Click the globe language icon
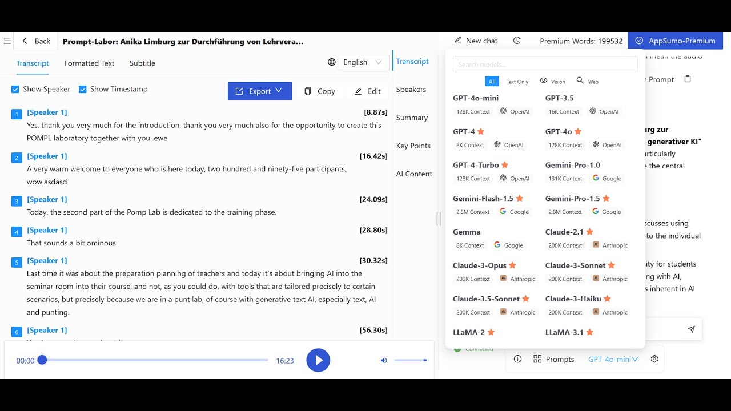 point(331,62)
